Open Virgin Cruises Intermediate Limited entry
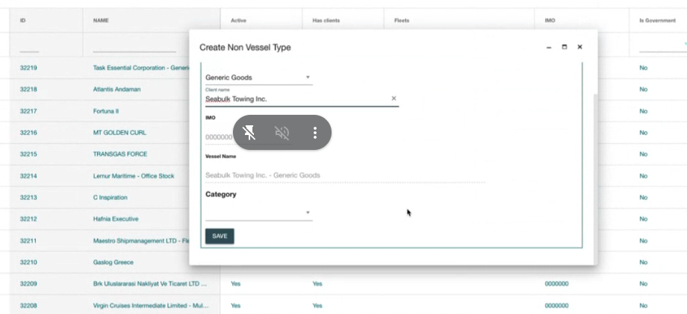The width and height of the screenshot is (687, 314). (x=151, y=305)
